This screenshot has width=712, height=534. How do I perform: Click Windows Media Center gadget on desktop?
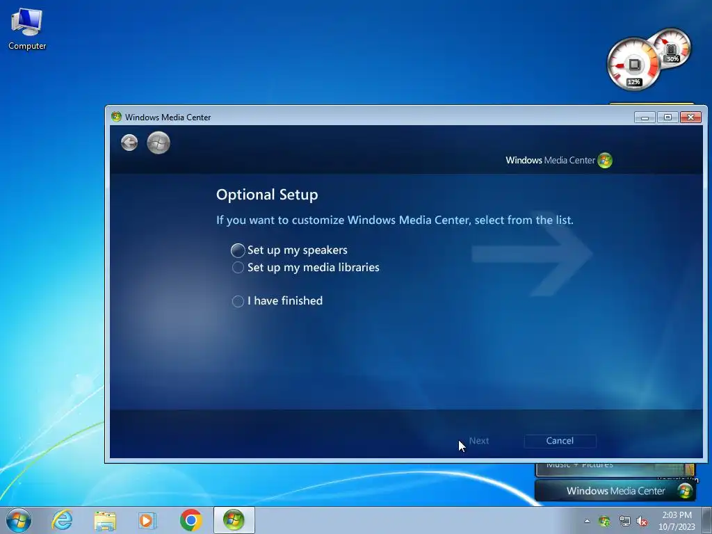pyautogui.click(x=615, y=491)
